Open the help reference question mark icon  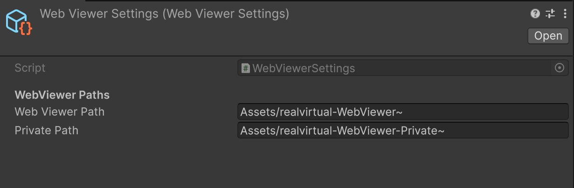point(535,14)
